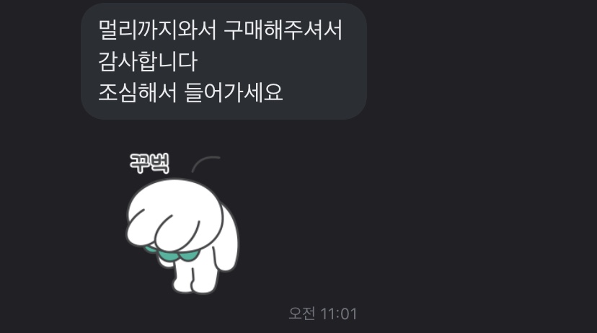The width and height of the screenshot is (597, 333).
Task: Tap the bowing white rabbit sticker
Action: [182, 223]
